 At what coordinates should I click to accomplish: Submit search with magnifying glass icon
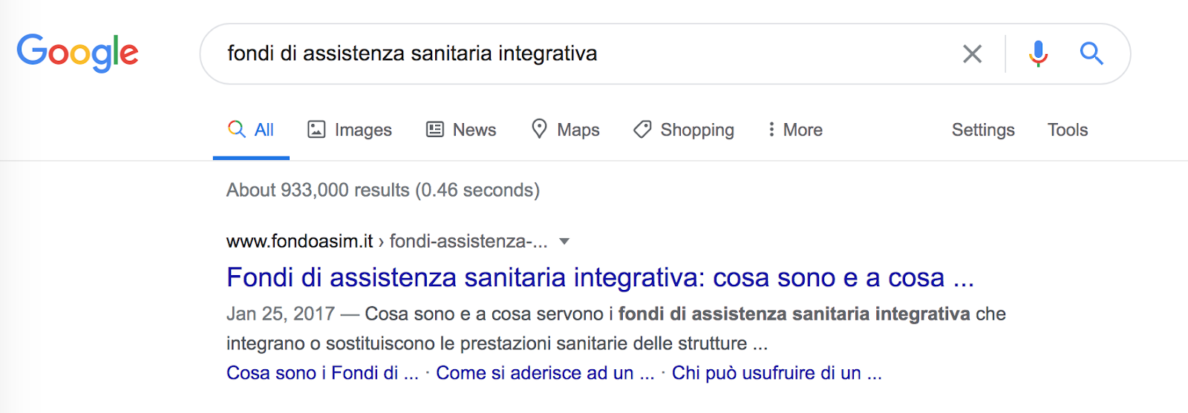pos(1091,53)
